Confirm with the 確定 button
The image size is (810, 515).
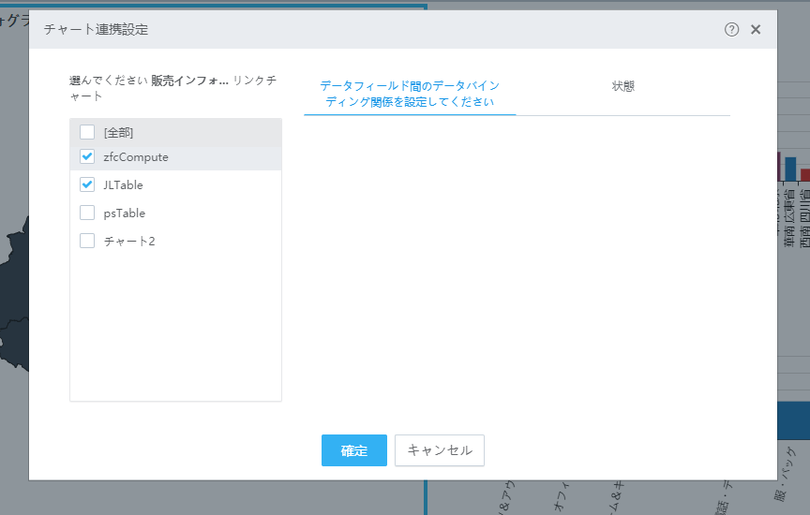tap(353, 450)
